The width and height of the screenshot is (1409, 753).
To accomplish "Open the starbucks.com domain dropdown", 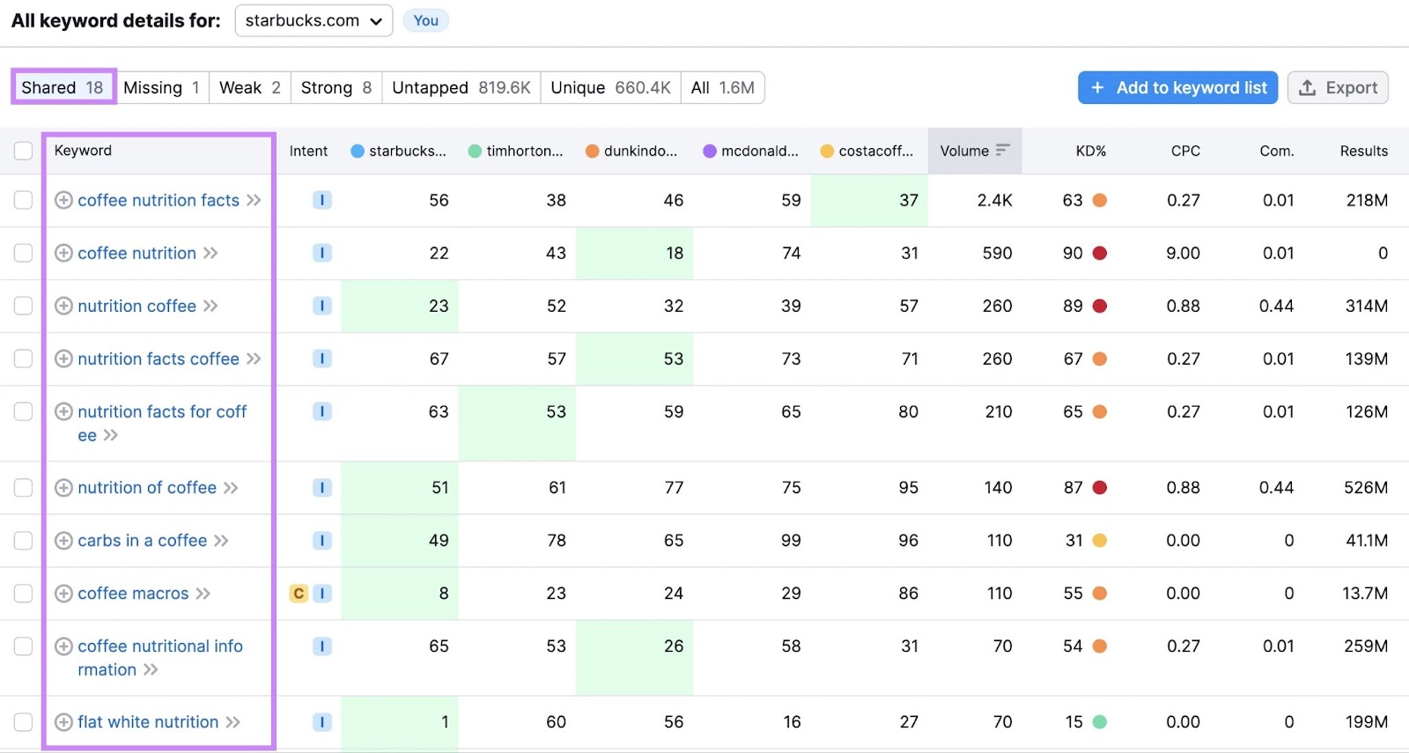I will click(314, 21).
